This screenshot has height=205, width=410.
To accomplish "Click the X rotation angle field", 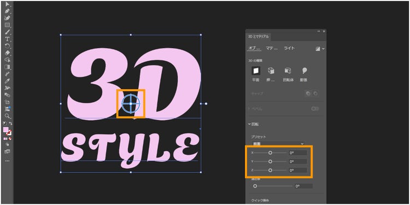I will tap(298, 153).
